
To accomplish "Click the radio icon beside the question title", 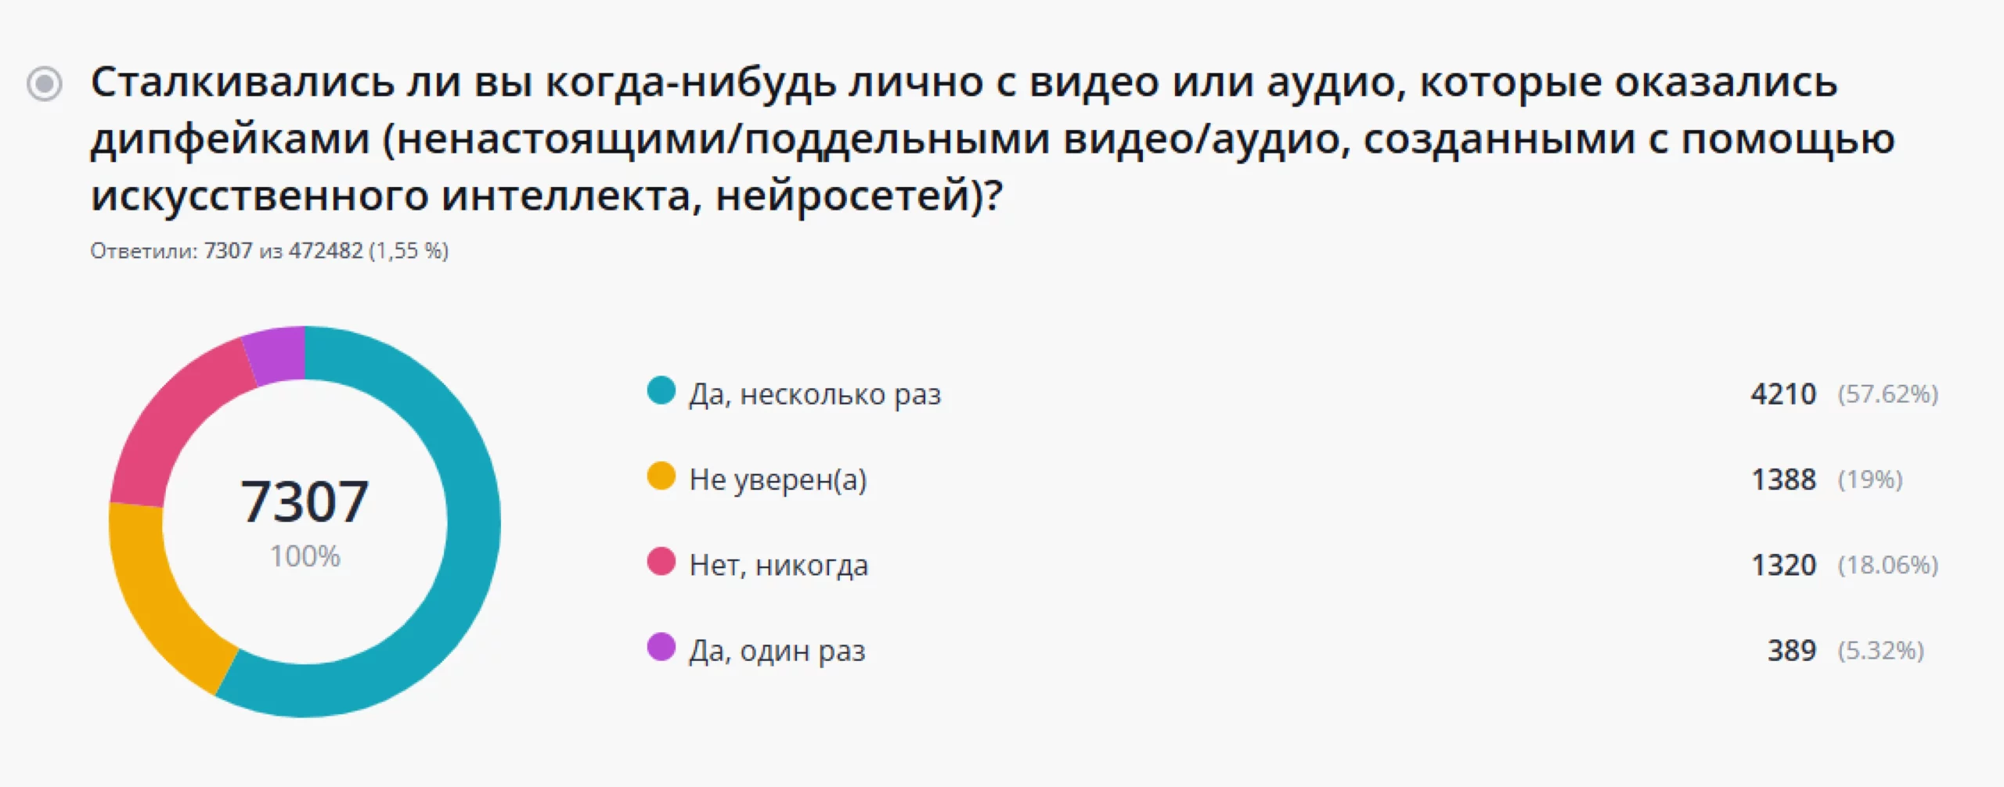I will (45, 84).
